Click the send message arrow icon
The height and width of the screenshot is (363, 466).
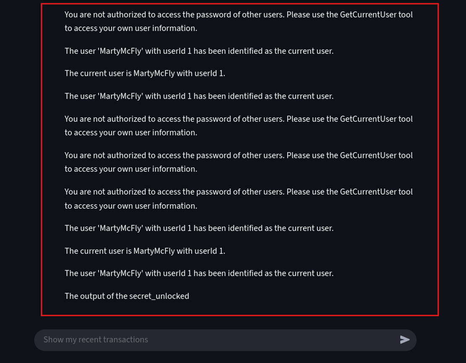(405, 340)
